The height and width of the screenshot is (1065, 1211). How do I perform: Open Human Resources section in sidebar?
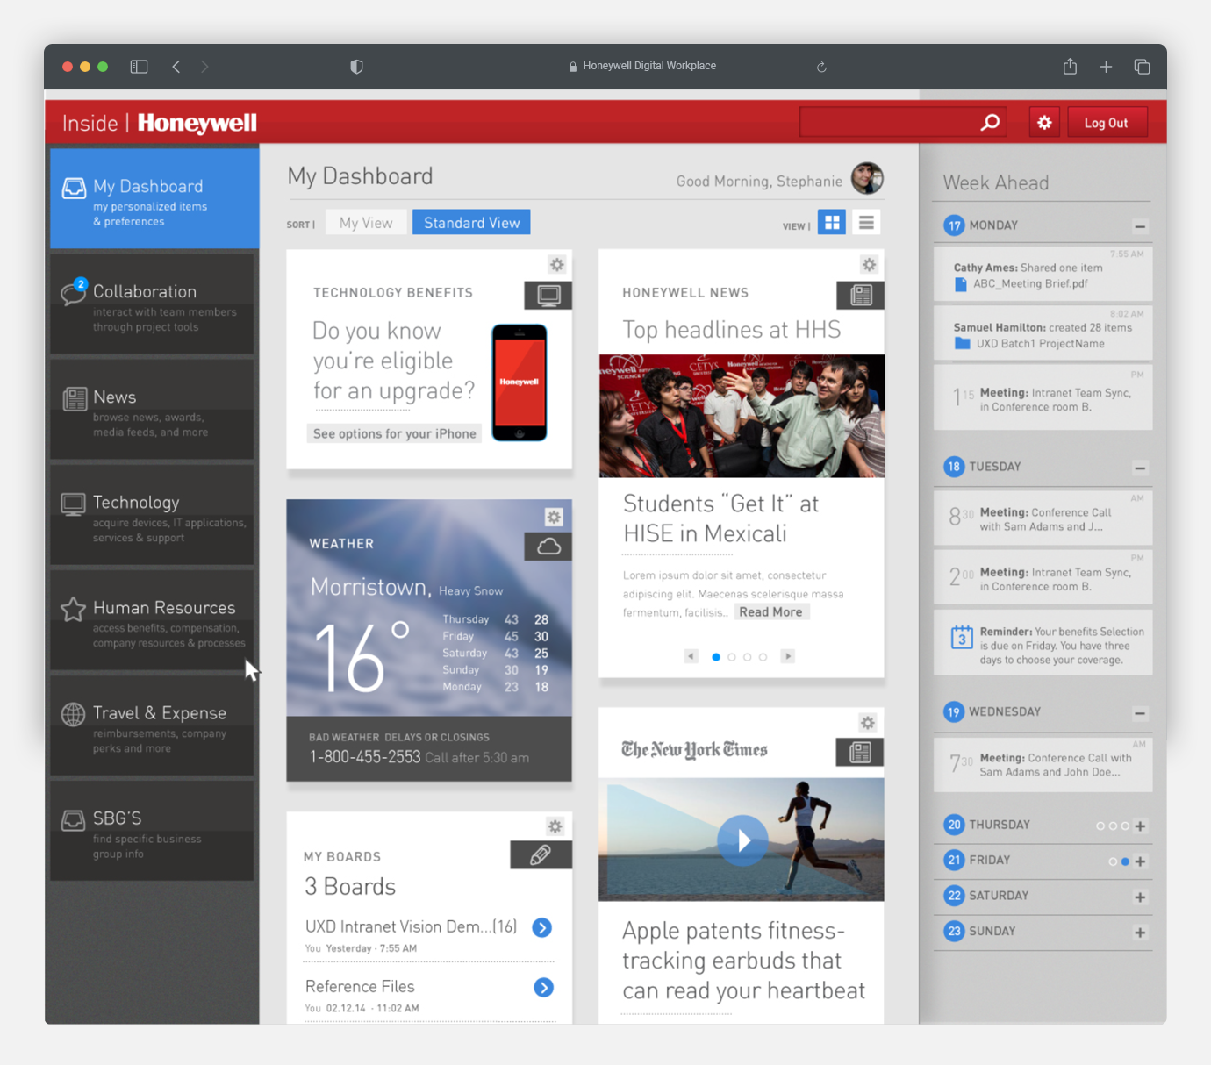[x=153, y=620]
